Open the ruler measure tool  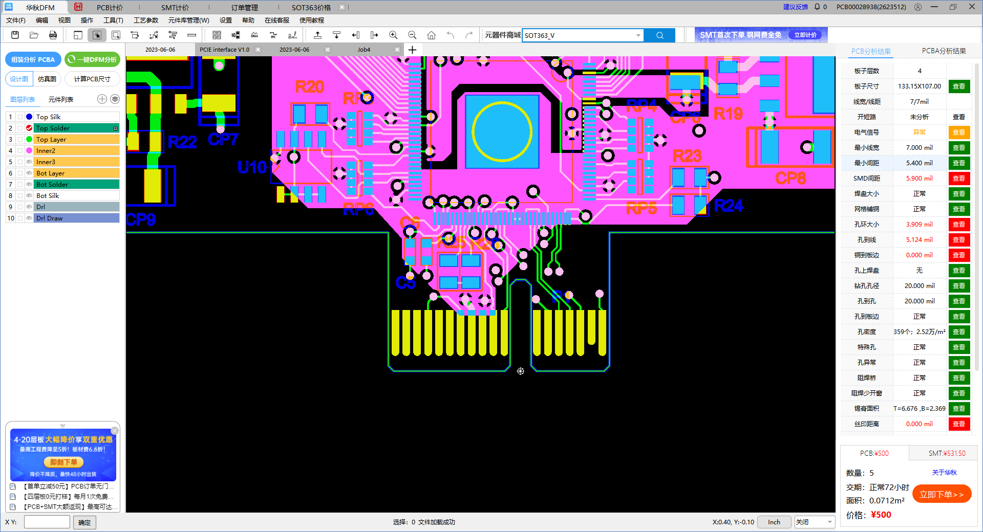tap(191, 35)
